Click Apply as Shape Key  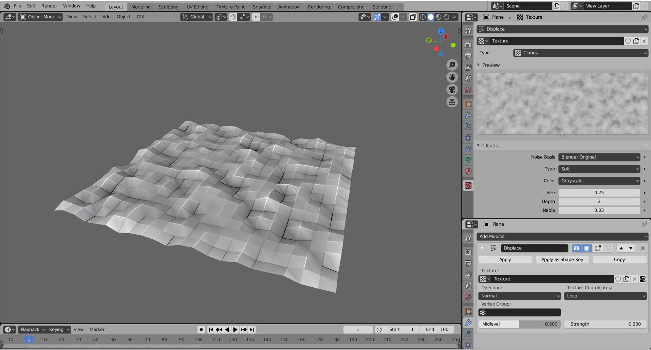click(562, 259)
